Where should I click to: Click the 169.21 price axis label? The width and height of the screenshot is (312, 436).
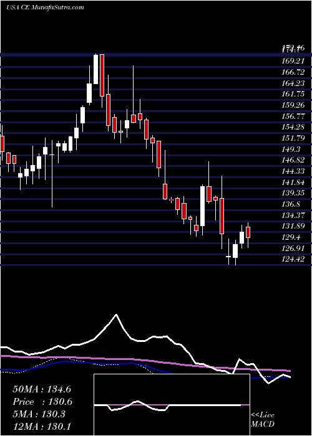pos(294,60)
